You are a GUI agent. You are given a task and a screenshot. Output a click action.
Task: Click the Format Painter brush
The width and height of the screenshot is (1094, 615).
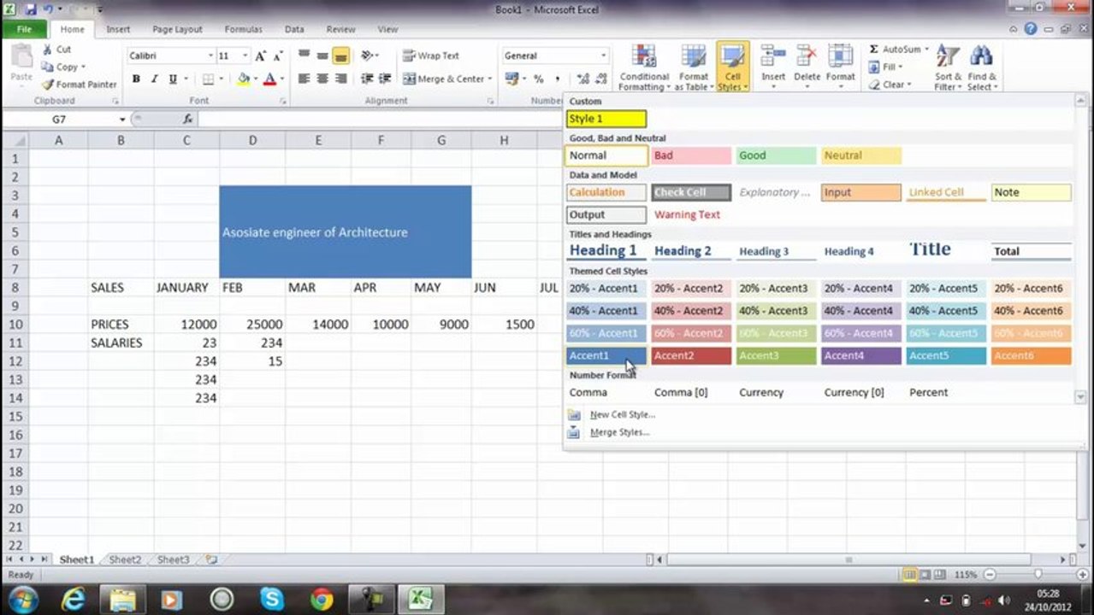pos(48,85)
